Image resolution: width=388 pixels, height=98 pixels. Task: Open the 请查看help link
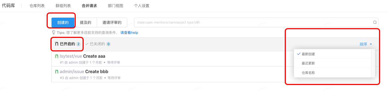(129, 32)
